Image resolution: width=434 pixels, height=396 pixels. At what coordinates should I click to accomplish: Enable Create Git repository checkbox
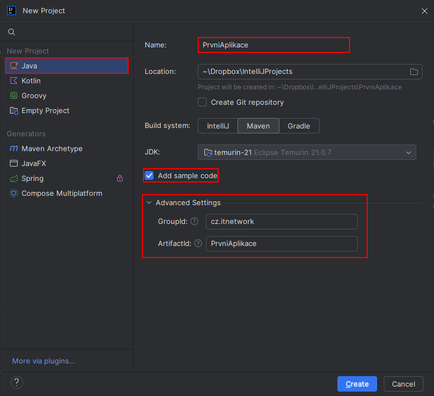(x=202, y=102)
